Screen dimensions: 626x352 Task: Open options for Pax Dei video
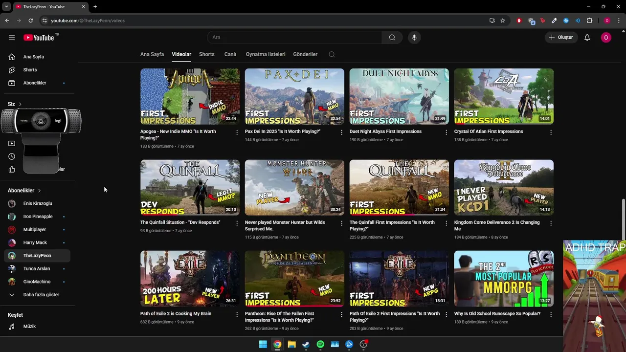click(342, 132)
